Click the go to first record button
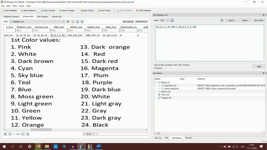Viewport: 267px width, 150px height. click(x=5, y=134)
